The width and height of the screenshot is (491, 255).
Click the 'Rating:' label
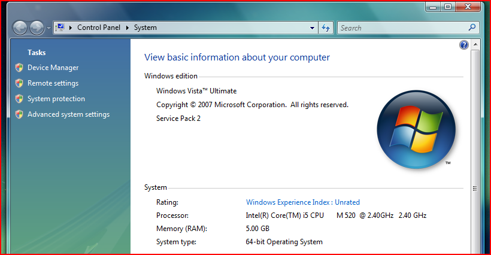(167, 202)
